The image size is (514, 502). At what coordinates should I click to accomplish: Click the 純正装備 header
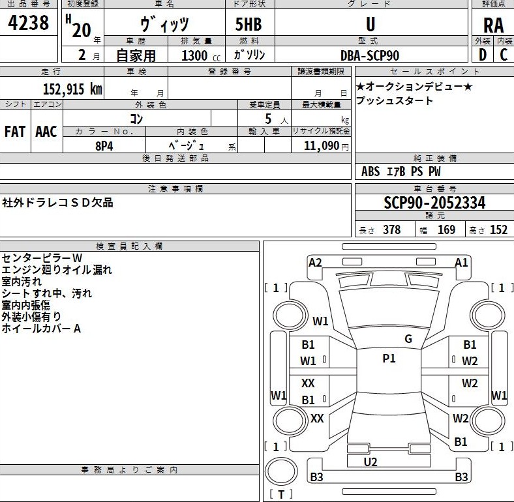434,158
